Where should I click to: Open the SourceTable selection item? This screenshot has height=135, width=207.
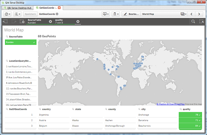click(x=37, y=21)
